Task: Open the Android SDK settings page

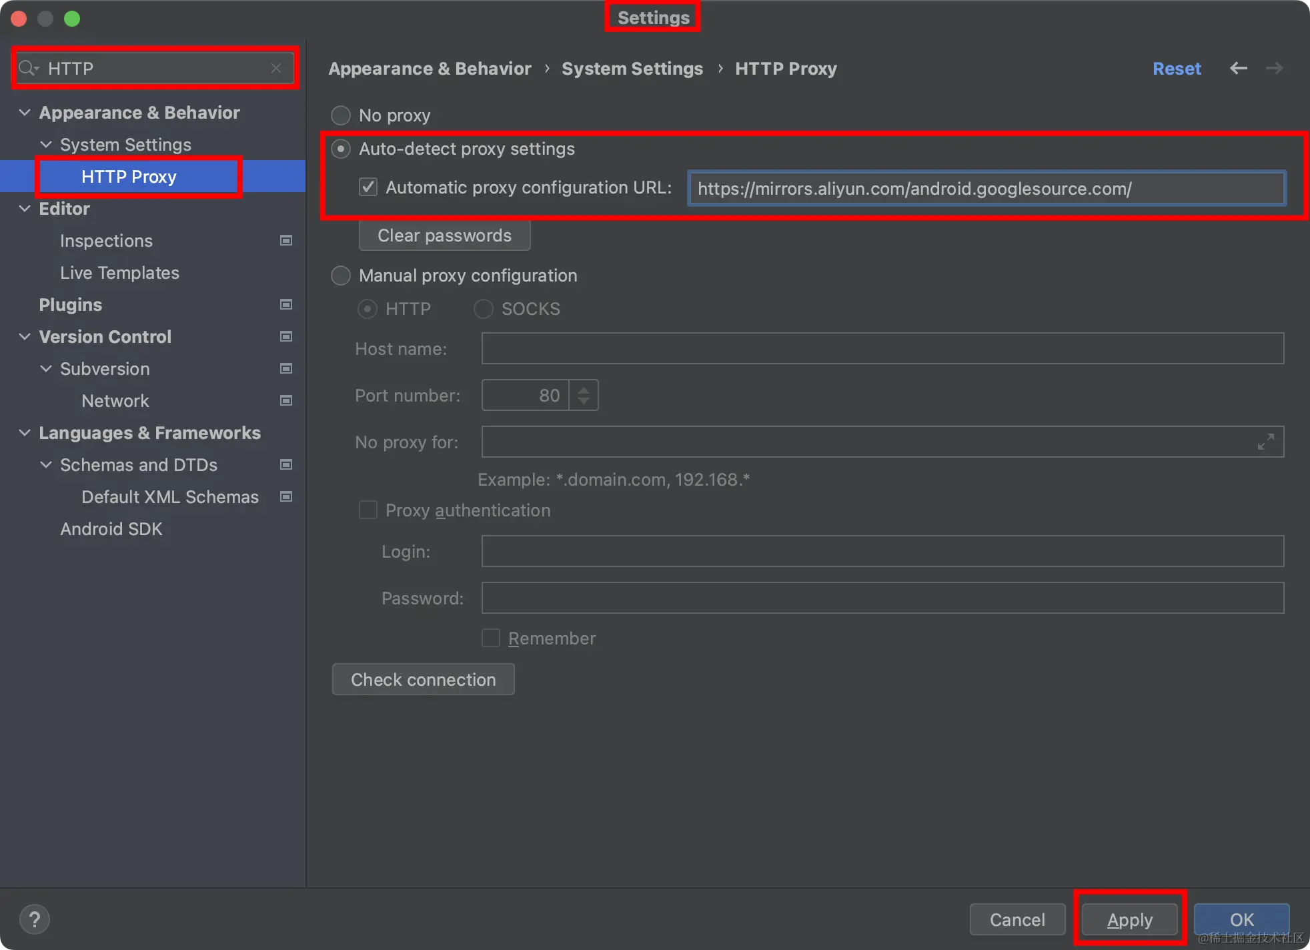Action: [111, 528]
